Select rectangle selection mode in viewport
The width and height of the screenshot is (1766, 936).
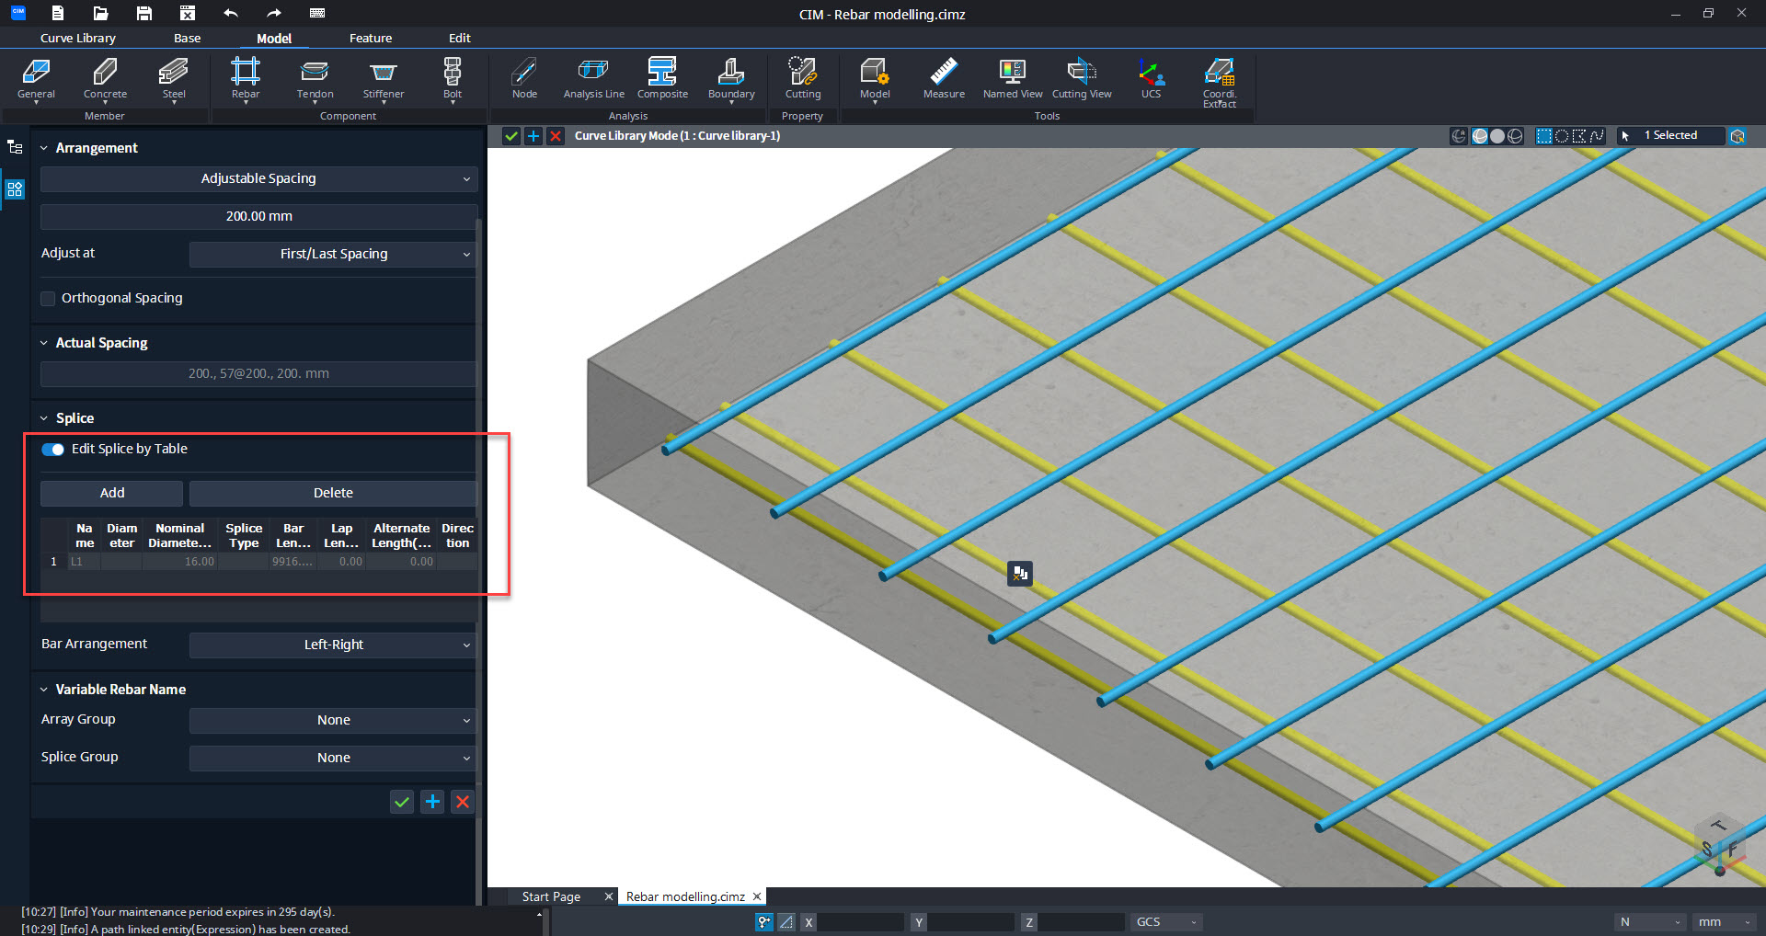[1544, 136]
